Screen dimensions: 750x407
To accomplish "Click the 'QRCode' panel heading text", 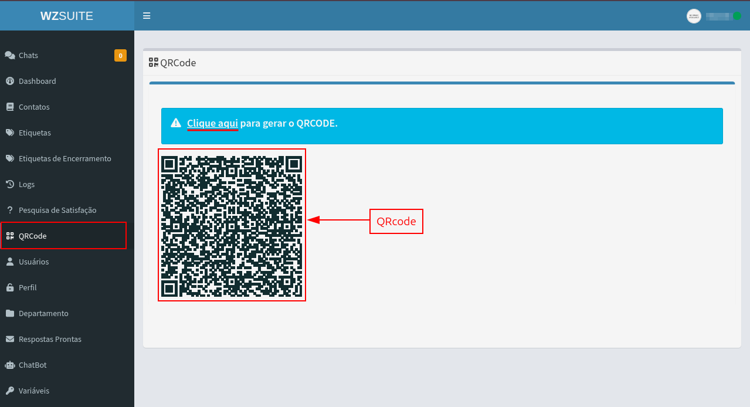I will pos(178,63).
